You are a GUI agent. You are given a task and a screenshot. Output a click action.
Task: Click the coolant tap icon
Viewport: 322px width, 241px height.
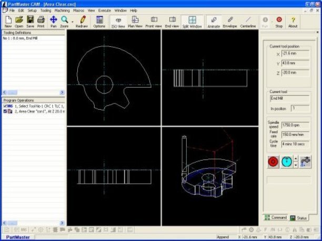(305, 162)
